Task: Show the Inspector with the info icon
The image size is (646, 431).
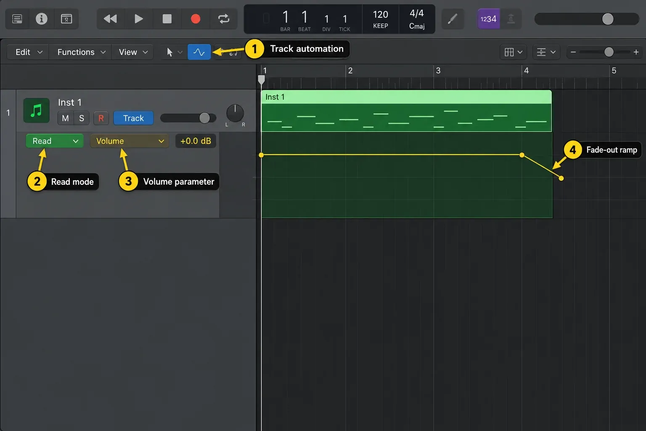Action: pos(42,19)
